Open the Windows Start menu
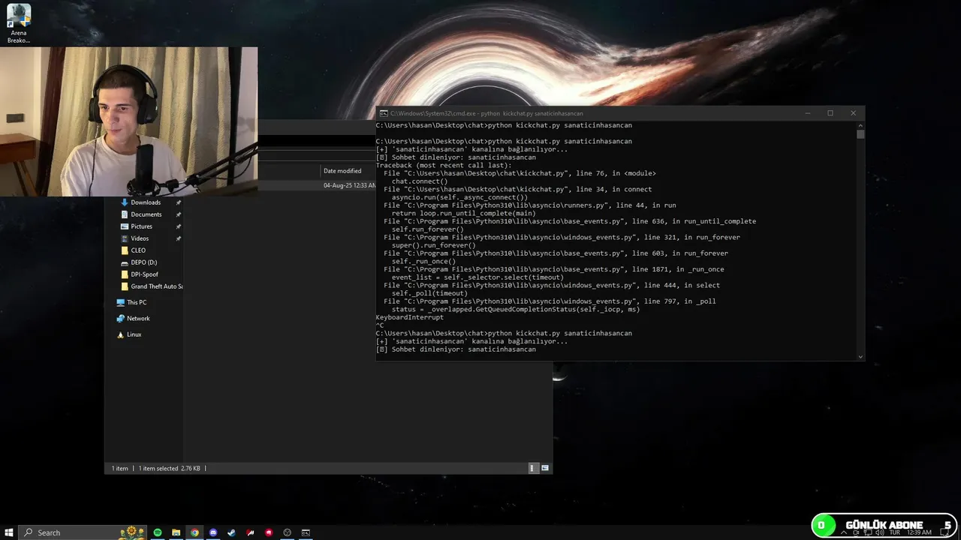The height and width of the screenshot is (540, 961). pyautogui.click(x=8, y=532)
